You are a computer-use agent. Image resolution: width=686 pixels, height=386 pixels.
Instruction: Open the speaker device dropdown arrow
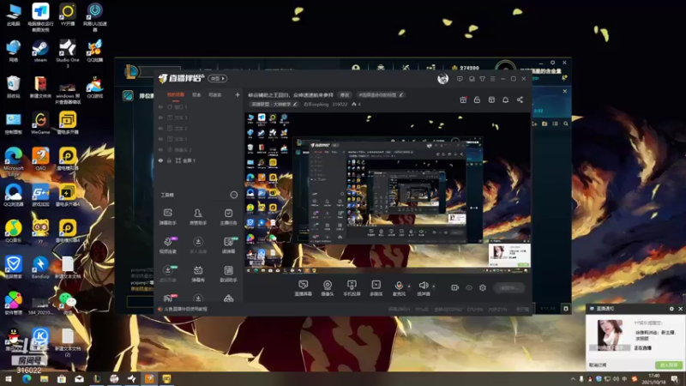click(434, 286)
